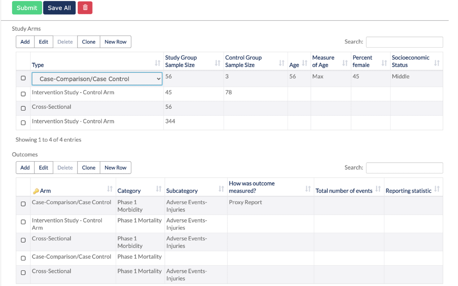458x286 pixels.
Task: Click the red trash delete icon
Action: pos(85,8)
